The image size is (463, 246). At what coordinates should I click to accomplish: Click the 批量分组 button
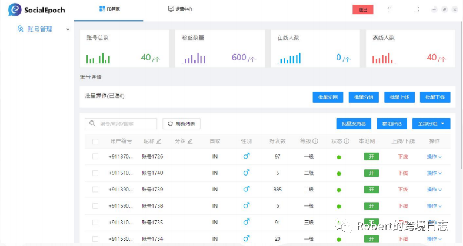pyautogui.click(x=364, y=97)
